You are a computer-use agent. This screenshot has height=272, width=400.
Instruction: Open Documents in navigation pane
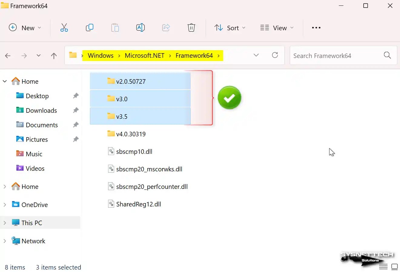pos(42,125)
